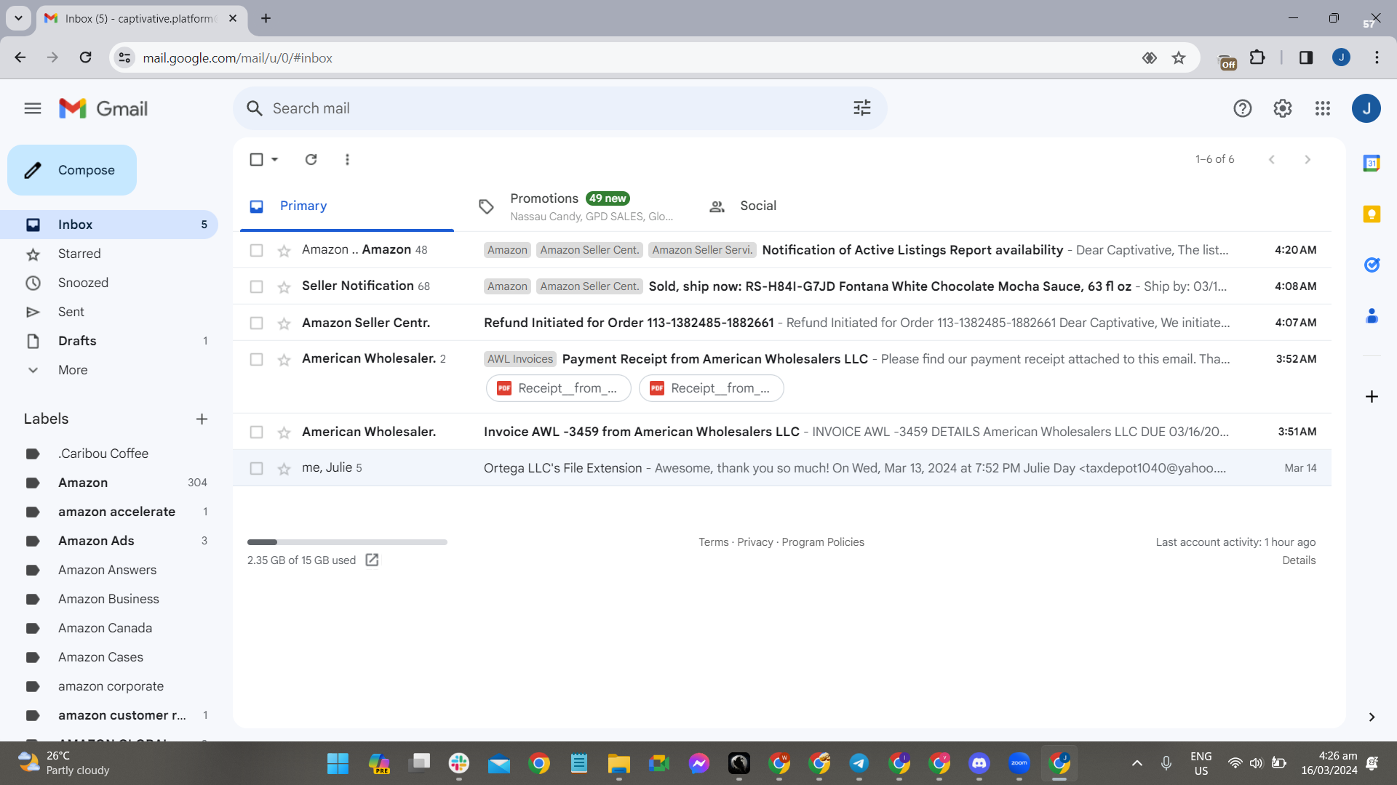Viewport: 1397px width, 785px height.
Task: Open Zoom from the taskbar
Action: pos(1019,763)
